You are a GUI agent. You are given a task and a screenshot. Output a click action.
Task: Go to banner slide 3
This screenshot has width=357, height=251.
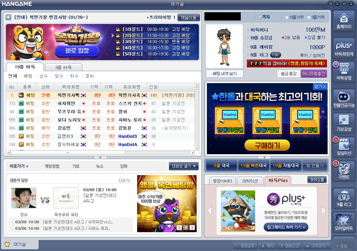point(192,227)
